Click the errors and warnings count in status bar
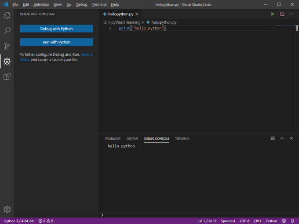This screenshot has width=299, height=224. pos(46,221)
